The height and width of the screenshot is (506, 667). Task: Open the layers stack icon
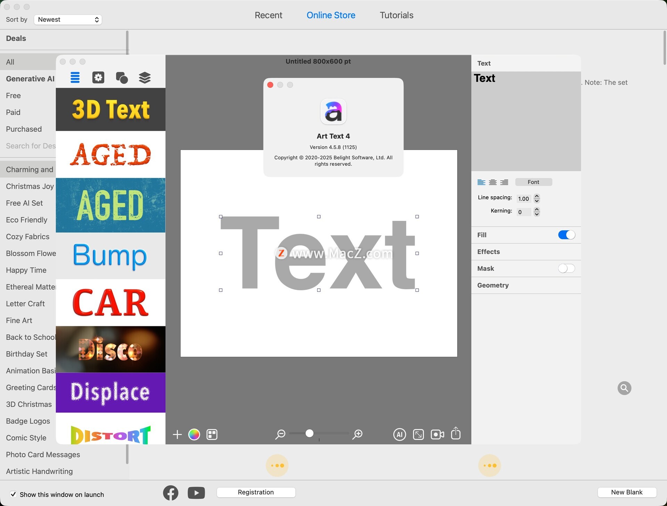click(145, 78)
